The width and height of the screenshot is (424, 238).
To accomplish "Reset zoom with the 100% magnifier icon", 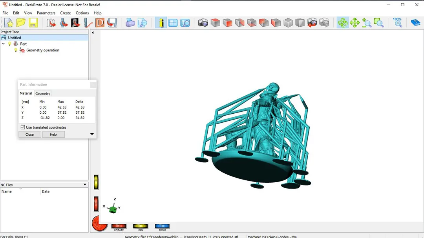I will (x=397, y=23).
